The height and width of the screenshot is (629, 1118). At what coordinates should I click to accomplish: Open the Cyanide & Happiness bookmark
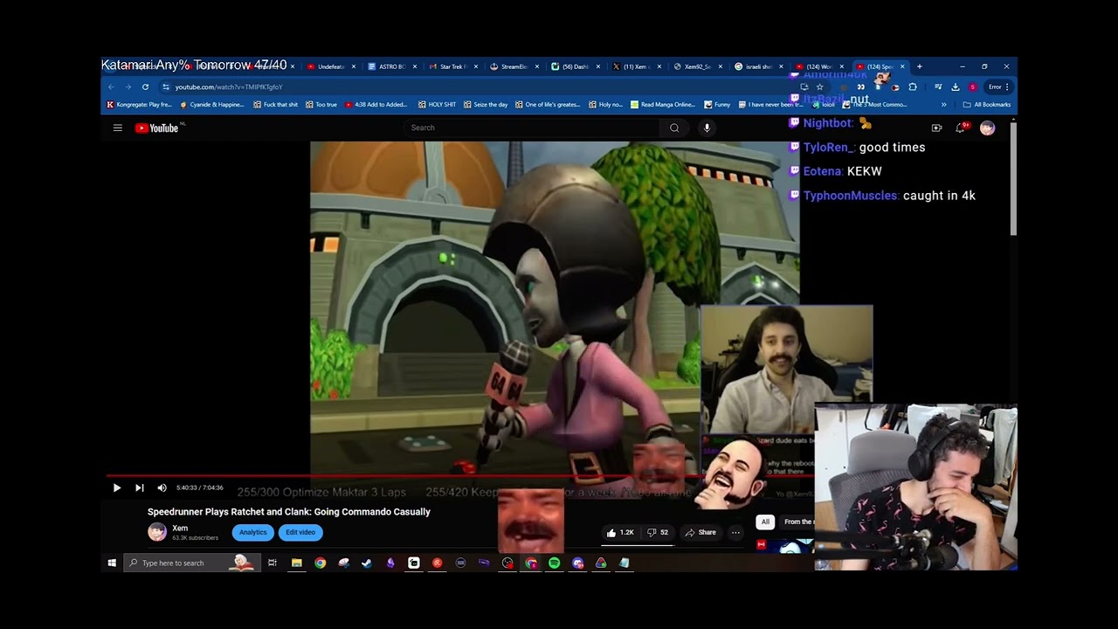(x=212, y=104)
